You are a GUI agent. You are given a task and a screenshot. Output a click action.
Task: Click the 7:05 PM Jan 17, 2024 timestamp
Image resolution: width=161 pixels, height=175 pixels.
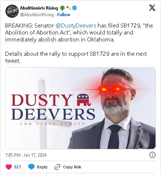[x=26, y=155]
